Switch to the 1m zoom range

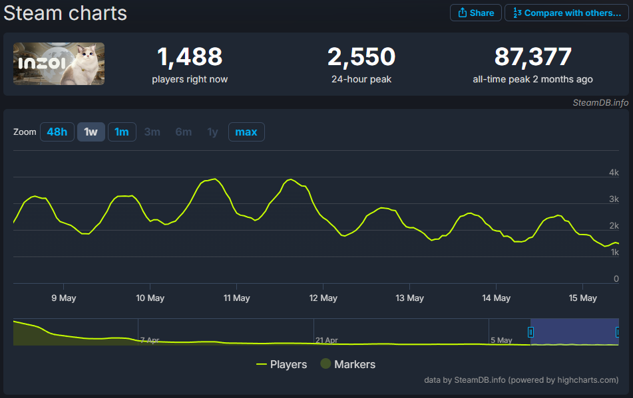(x=122, y=132)
